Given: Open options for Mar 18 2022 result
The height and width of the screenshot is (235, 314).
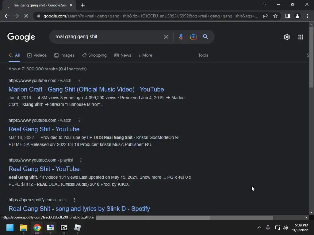Looking at the screenshot, I should [x=79, y=120].
